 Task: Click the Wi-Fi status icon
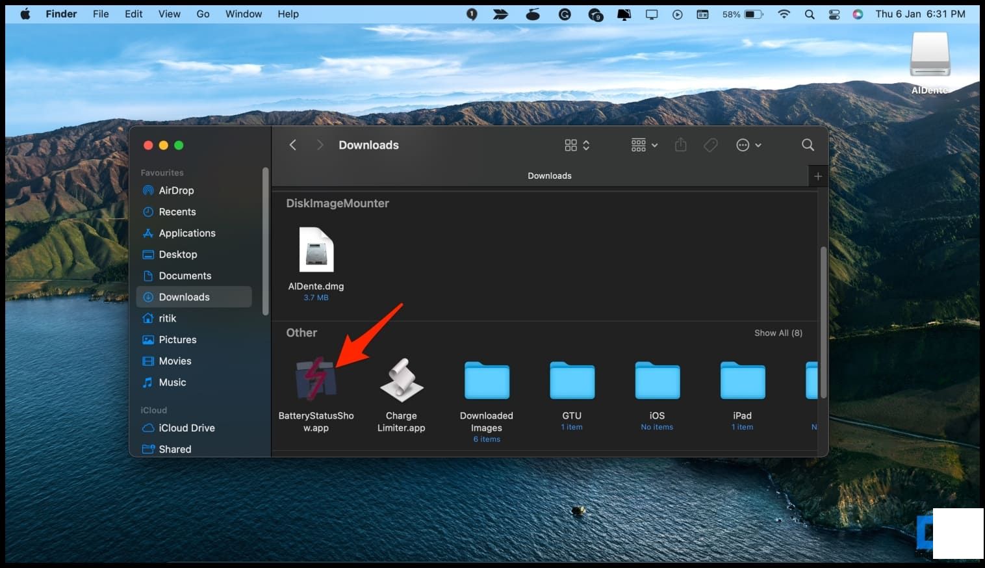784,14
